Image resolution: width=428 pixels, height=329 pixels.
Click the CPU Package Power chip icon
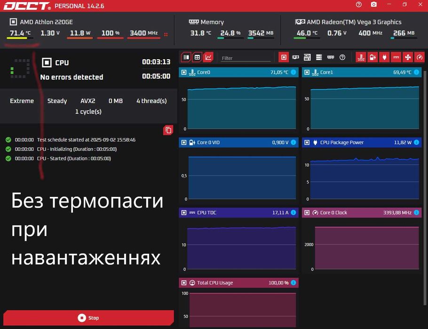pos(307,142)
